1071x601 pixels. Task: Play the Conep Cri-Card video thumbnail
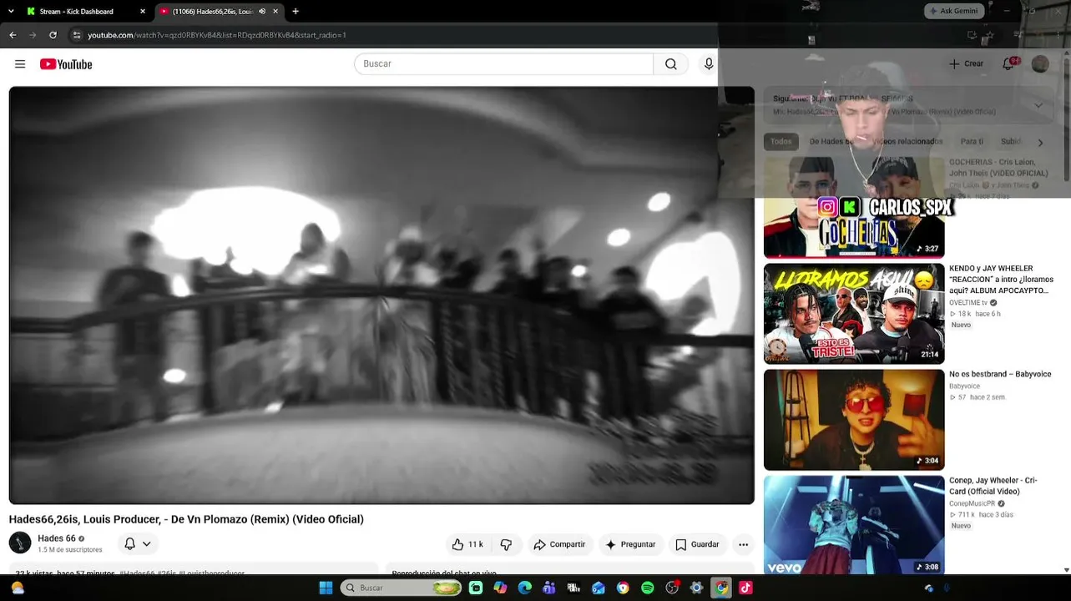[x=854, y=524]
